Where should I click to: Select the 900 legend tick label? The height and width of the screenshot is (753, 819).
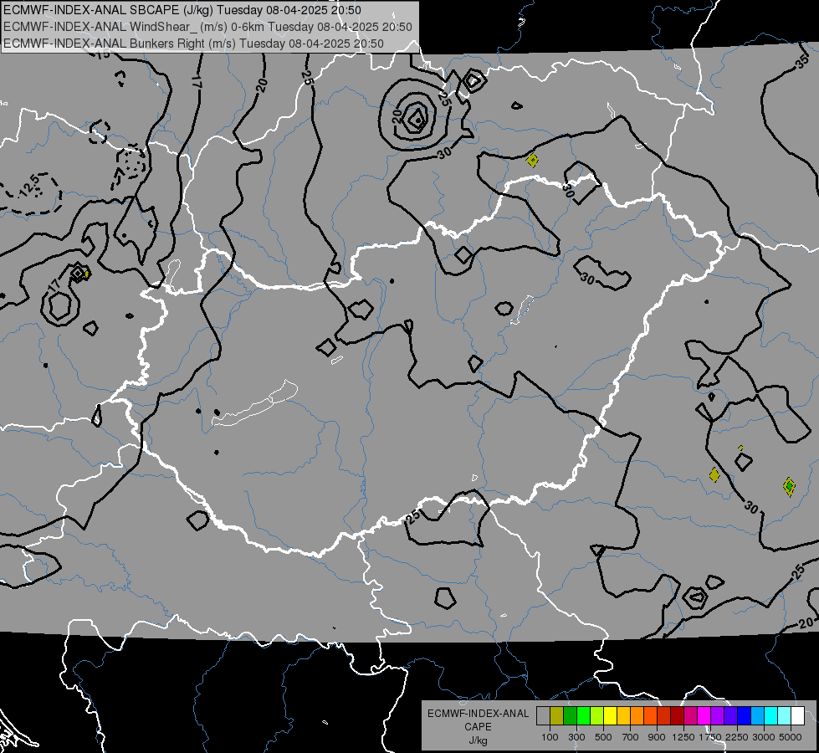pos(657,737)
